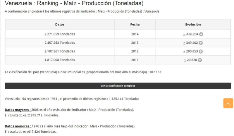Click the up arrow icon beside 290.853
Screen dimensions: 234x136
coord(201,52)
